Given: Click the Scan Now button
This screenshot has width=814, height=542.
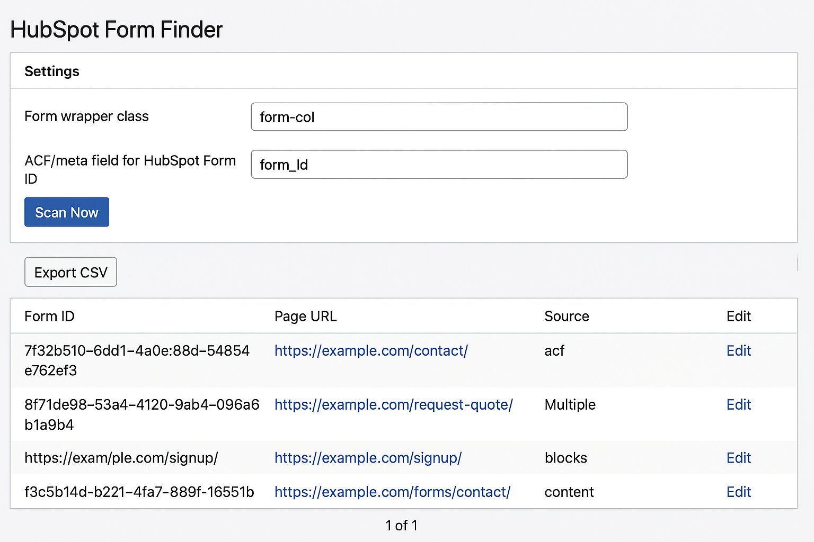Looking at the screenshot, I should click(67, 212).
